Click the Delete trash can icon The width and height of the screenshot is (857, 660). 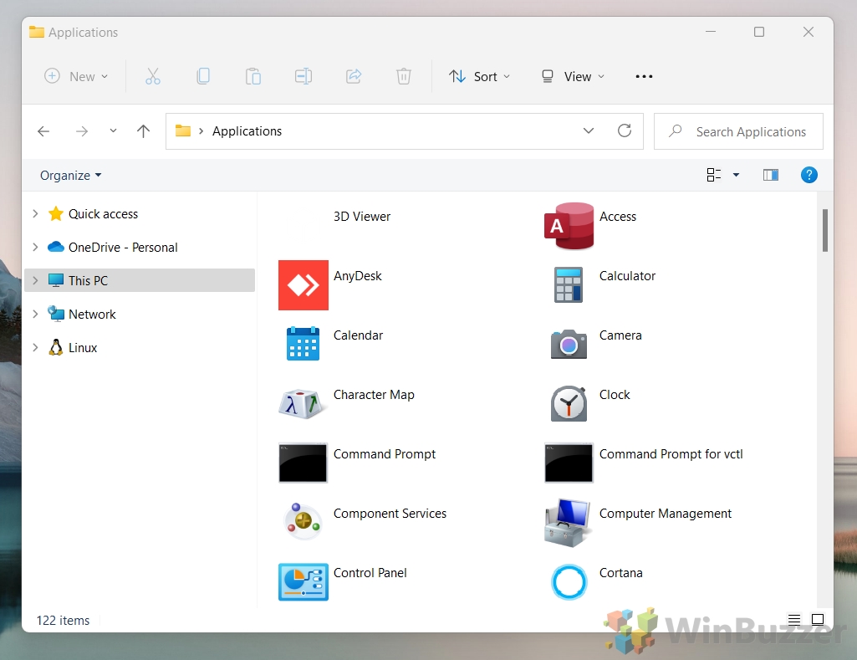point(404,76)
